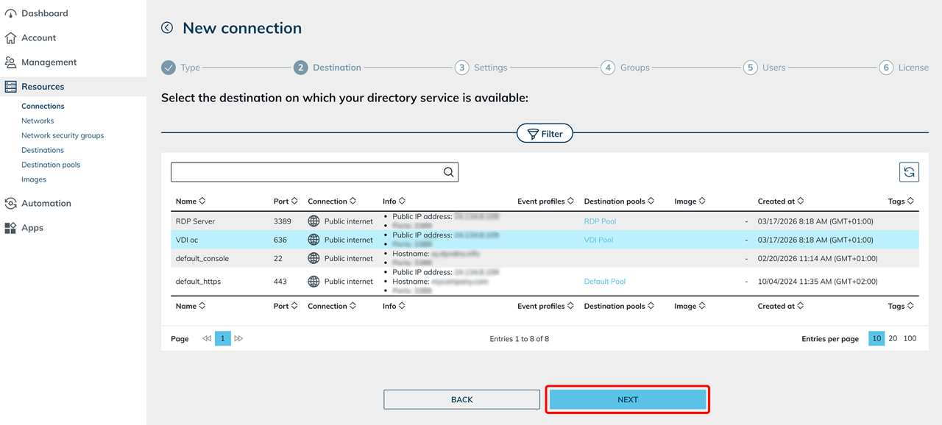Sort by Connection in table header
942x425 pixels.
(x=332, y=201)
